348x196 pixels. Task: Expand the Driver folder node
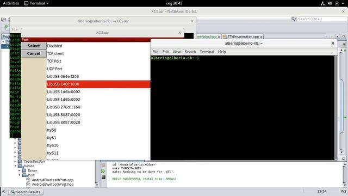coord(20,170)
